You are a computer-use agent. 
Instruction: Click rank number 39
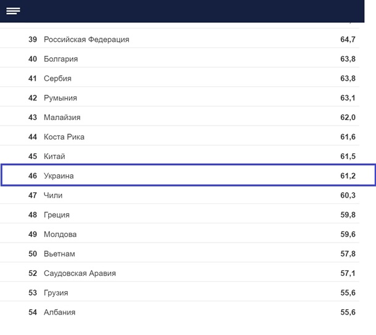(x=33, y=39)
